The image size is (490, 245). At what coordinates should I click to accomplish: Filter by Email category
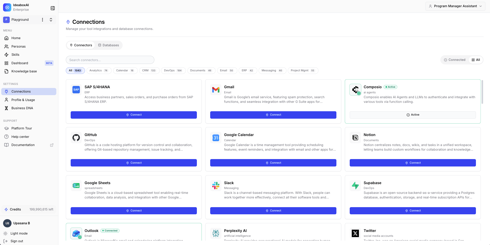click(227, 71)
